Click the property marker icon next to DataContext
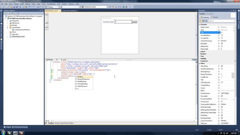240x135 pixels. (x=219, y=27)
